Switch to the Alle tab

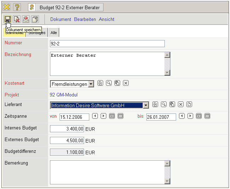(x=54, y=33)
